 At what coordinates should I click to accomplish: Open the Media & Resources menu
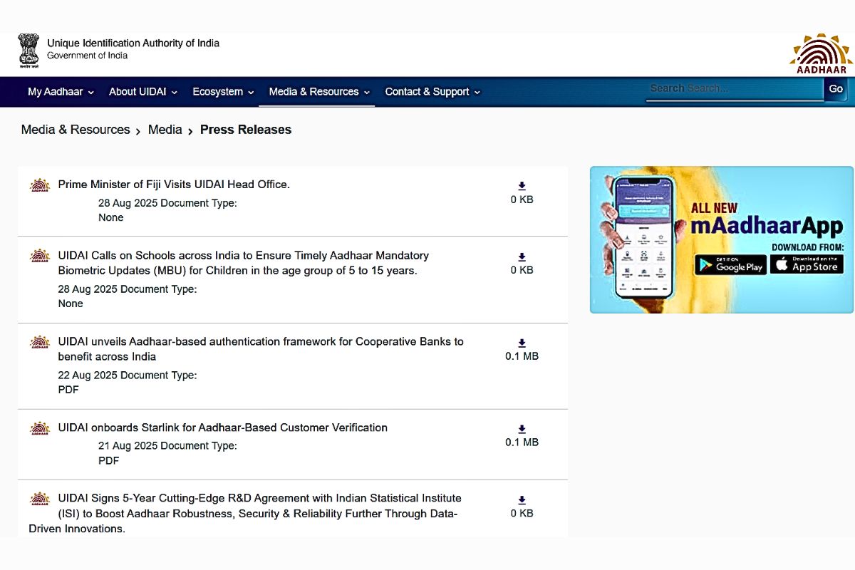(x=319, y=92)
